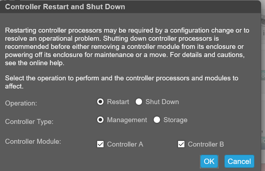Uncheck the Controller B checkbox
265x171 pixels.
click(x=181, y=144)
